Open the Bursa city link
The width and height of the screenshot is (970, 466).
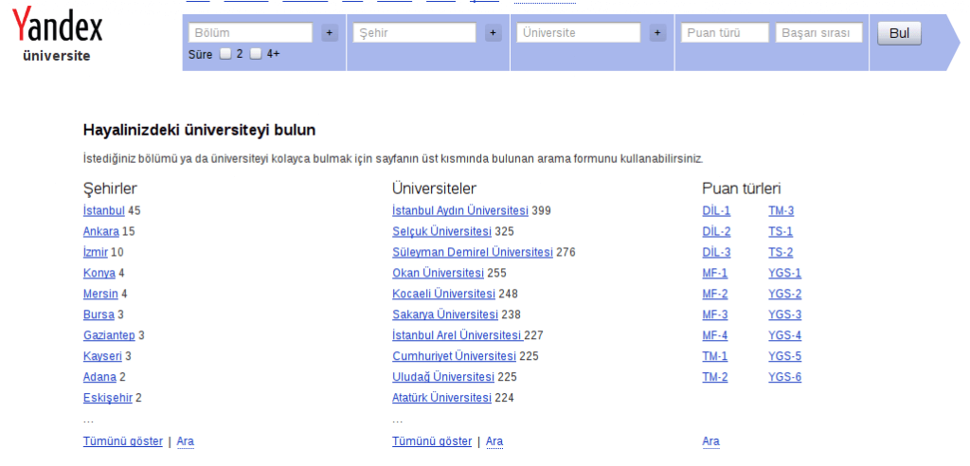99,314
